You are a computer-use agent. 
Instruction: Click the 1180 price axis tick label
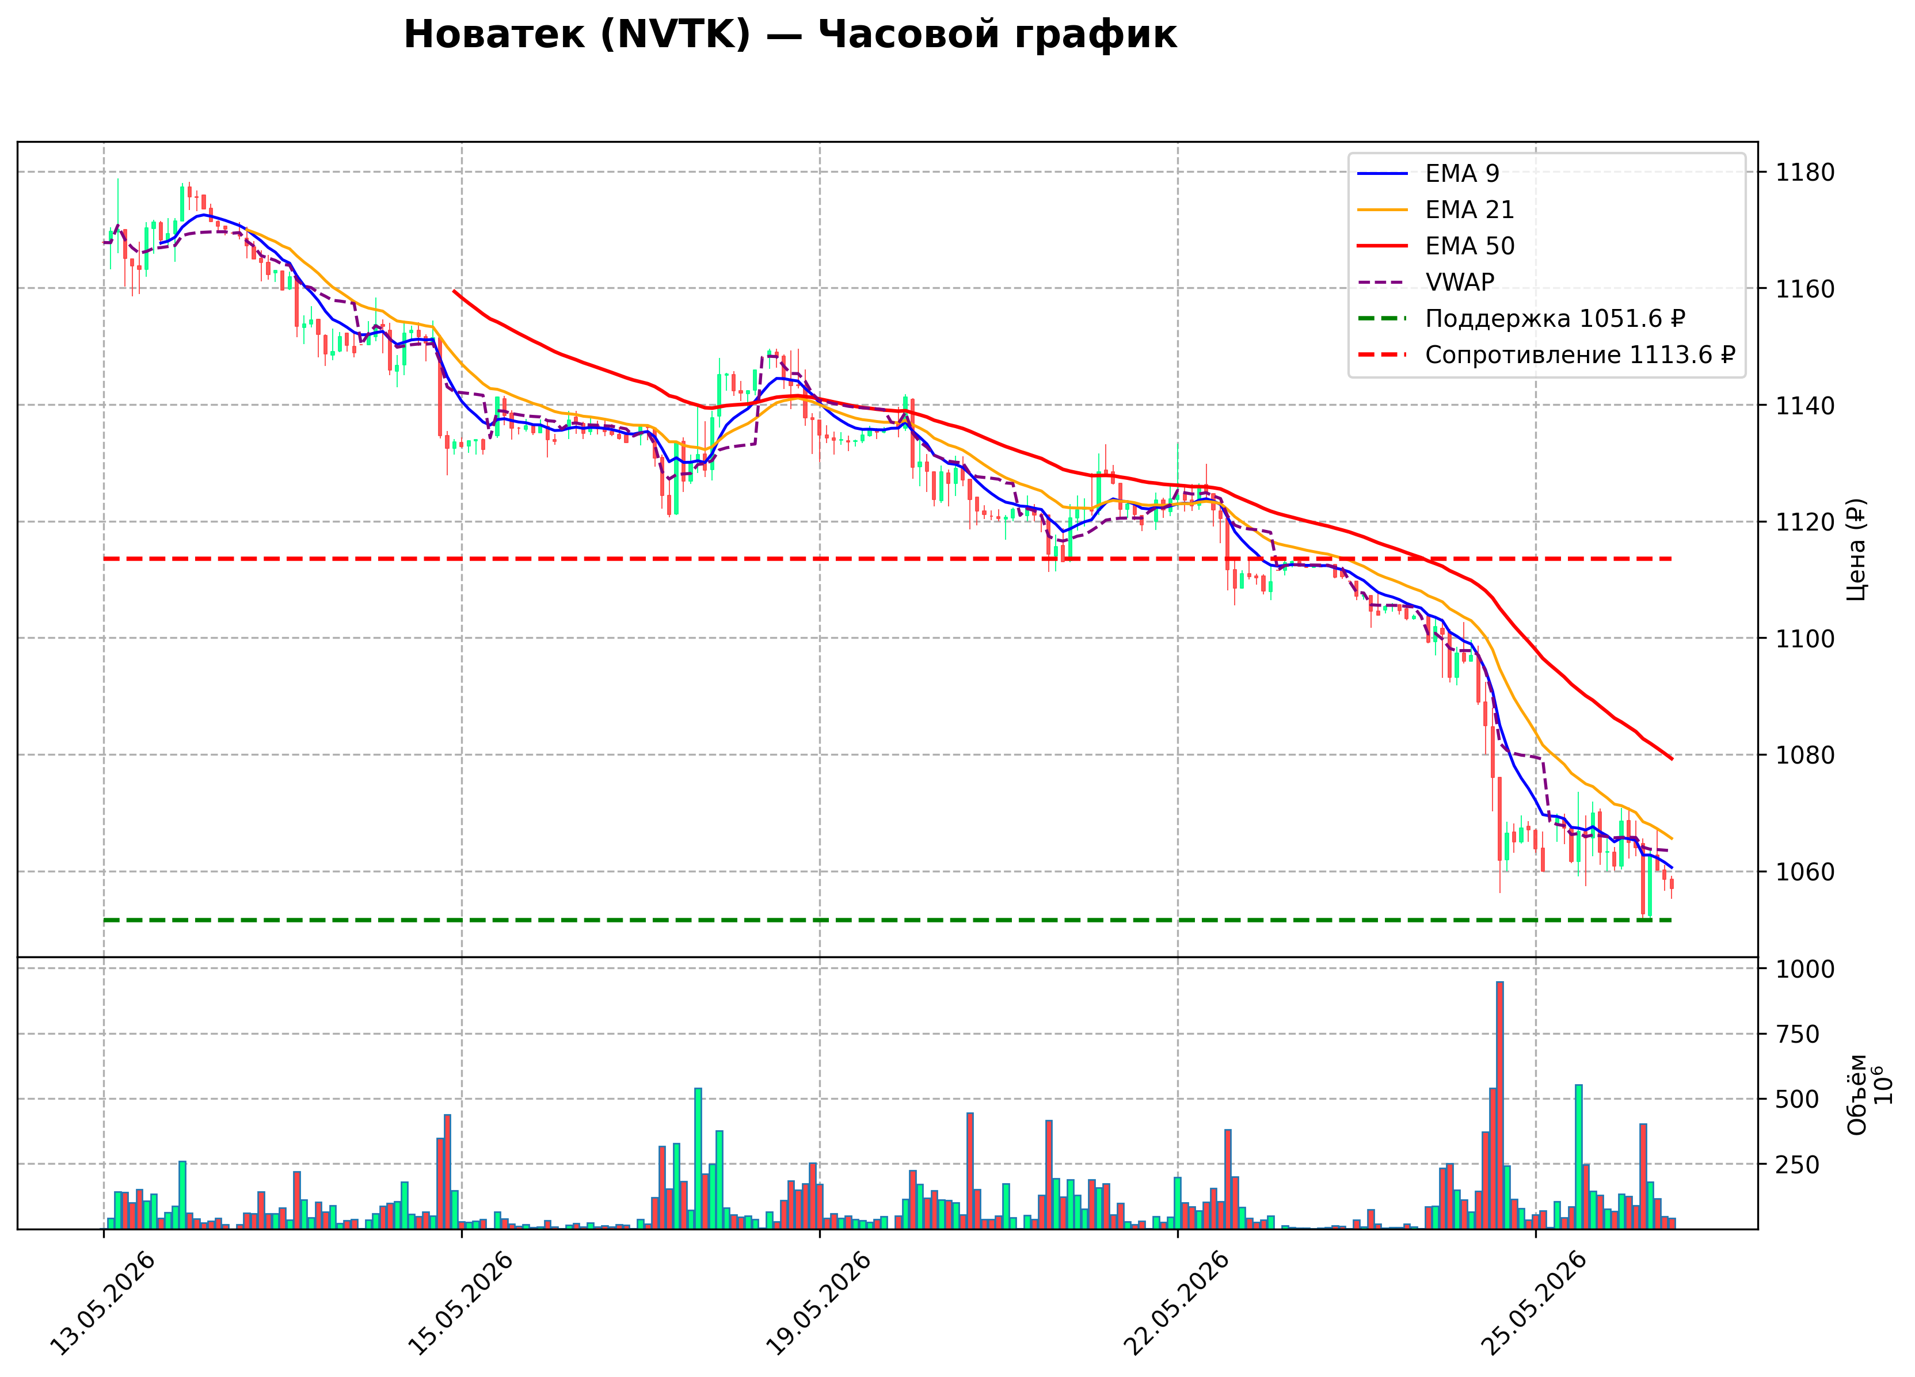(1805, 172)
